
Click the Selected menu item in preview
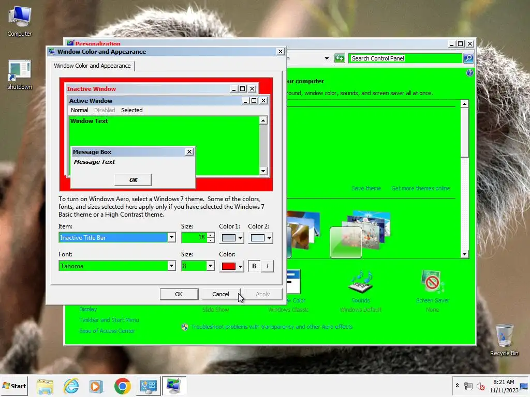(132, 110)
